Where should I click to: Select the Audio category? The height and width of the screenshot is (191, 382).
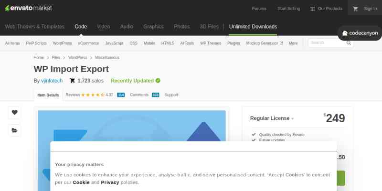tap(127, 27)
